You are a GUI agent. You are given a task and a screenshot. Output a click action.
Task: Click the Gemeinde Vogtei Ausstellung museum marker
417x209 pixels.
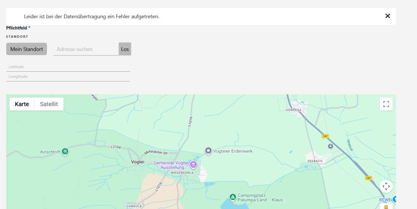tap(193, 165)
